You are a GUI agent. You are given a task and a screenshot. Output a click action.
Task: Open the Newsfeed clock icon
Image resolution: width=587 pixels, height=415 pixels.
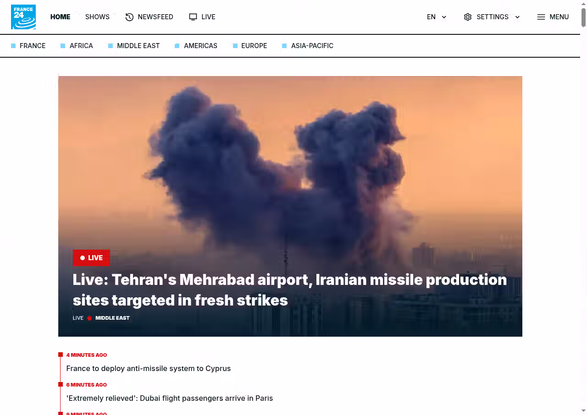pyautogui.click(x=129, y=17)
